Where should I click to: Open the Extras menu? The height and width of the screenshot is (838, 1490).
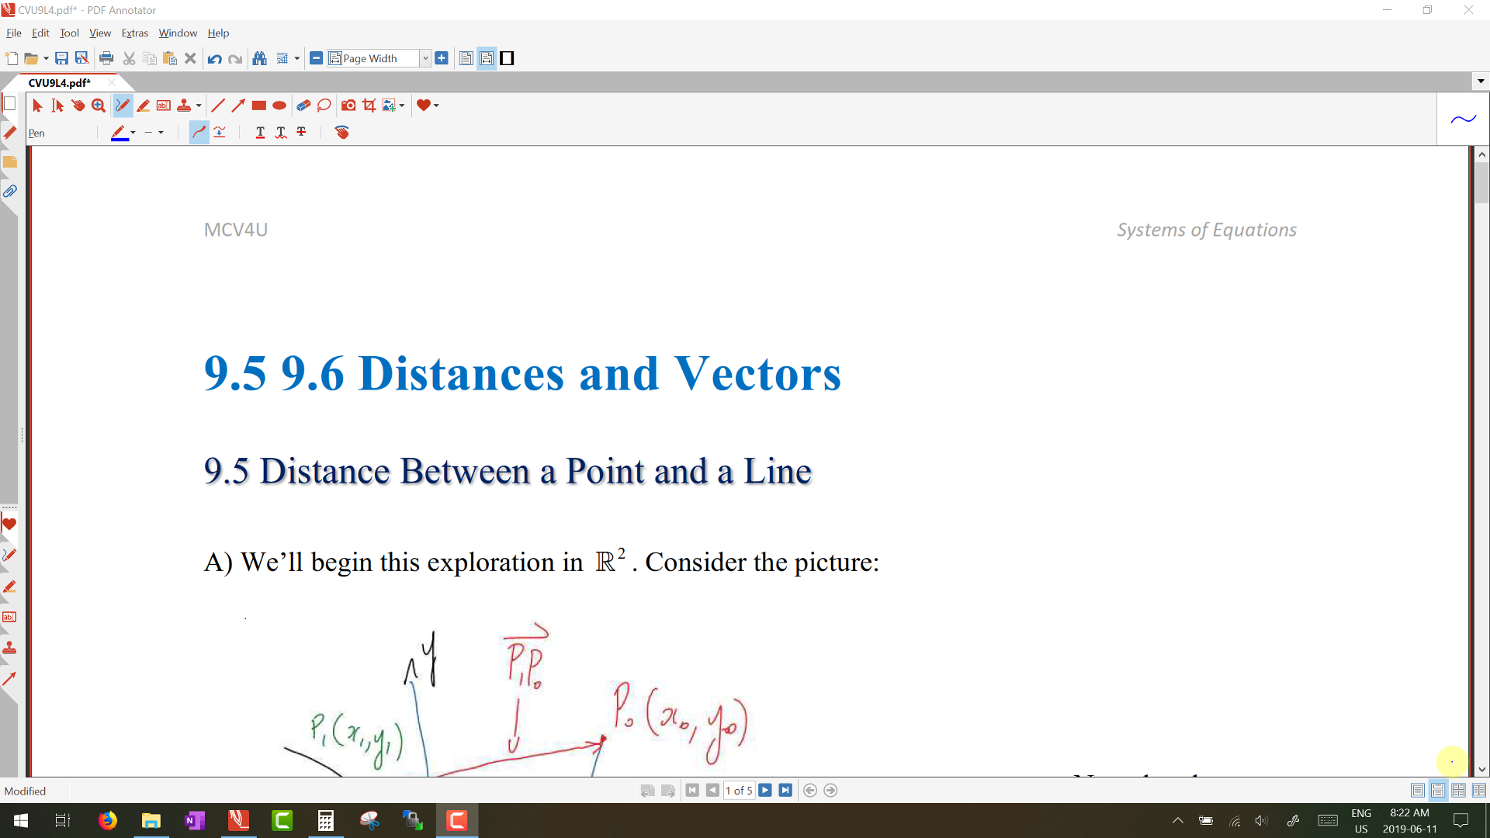(134, 33)
